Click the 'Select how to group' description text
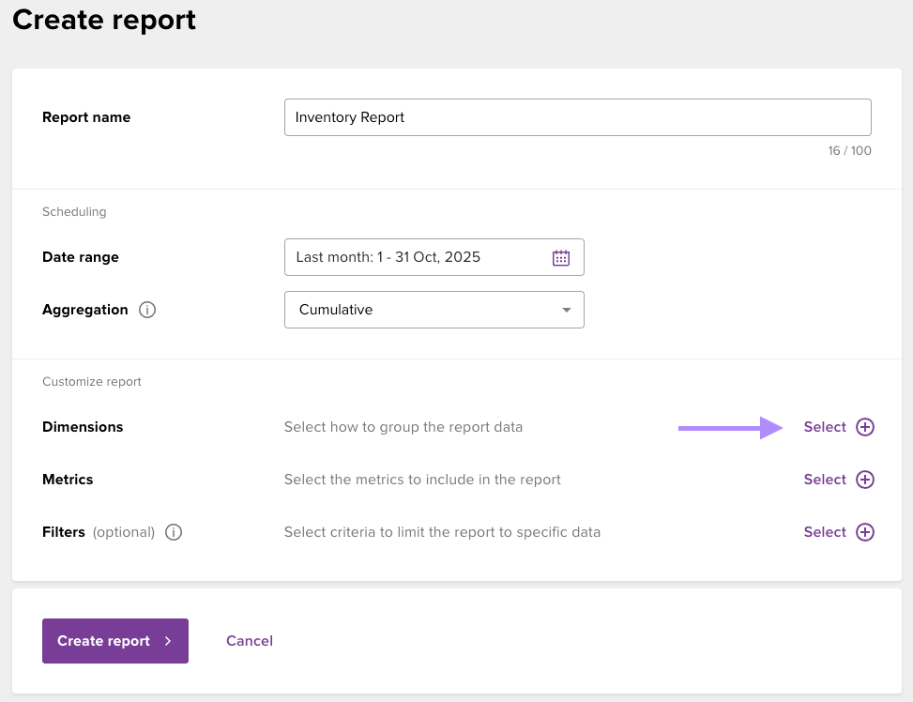Viewport: 913px width, 702px height. point(403,427)
